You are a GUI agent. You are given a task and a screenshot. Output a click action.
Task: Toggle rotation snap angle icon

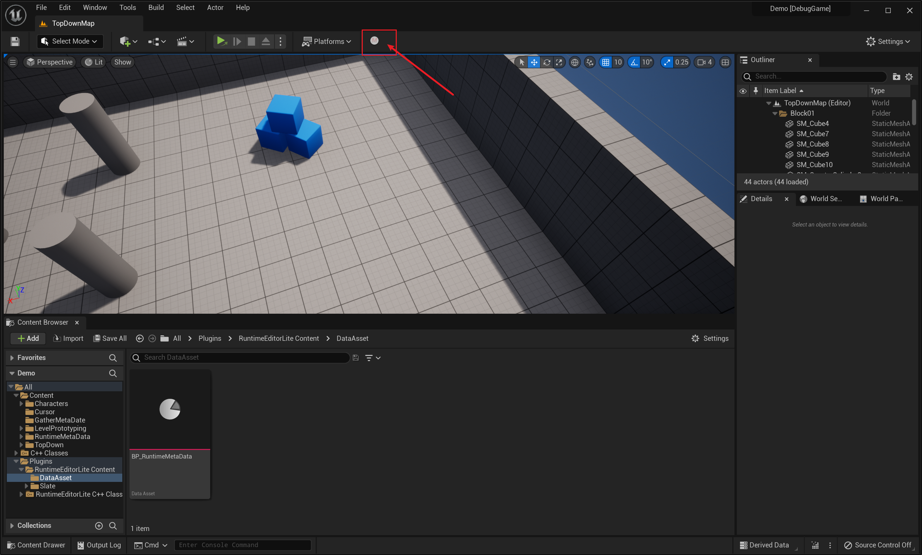pyautogui.click(x=634, y=62)
